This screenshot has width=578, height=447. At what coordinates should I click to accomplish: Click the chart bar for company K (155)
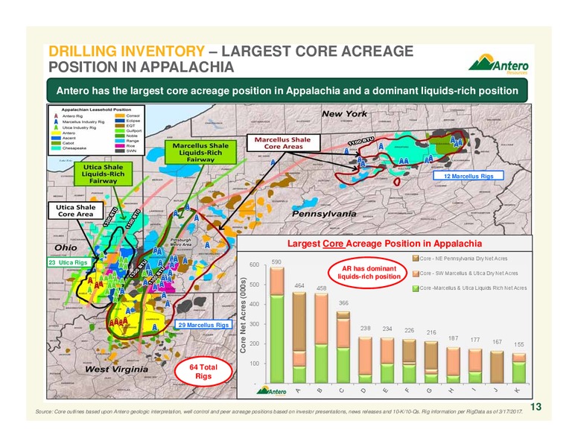click(519, 368)
